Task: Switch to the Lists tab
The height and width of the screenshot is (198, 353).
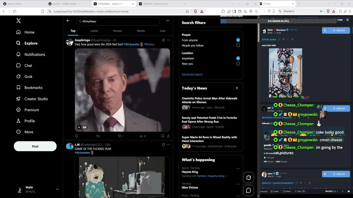Action: [163, 31]
